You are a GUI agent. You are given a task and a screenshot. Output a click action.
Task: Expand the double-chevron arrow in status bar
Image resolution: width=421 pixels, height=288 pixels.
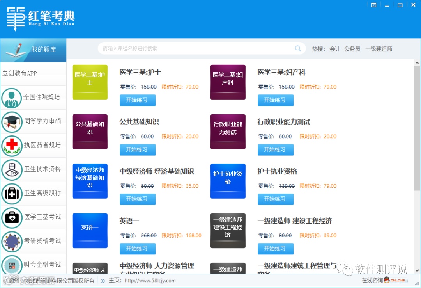(103, 281)
